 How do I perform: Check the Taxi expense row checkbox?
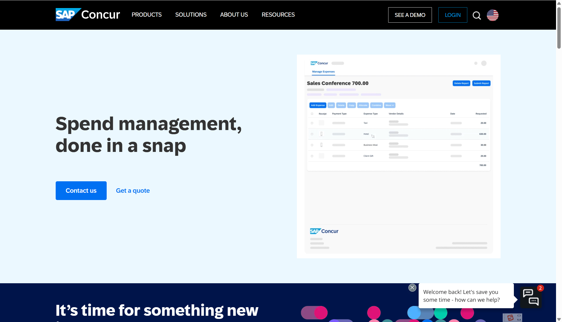tap(312, 123)
